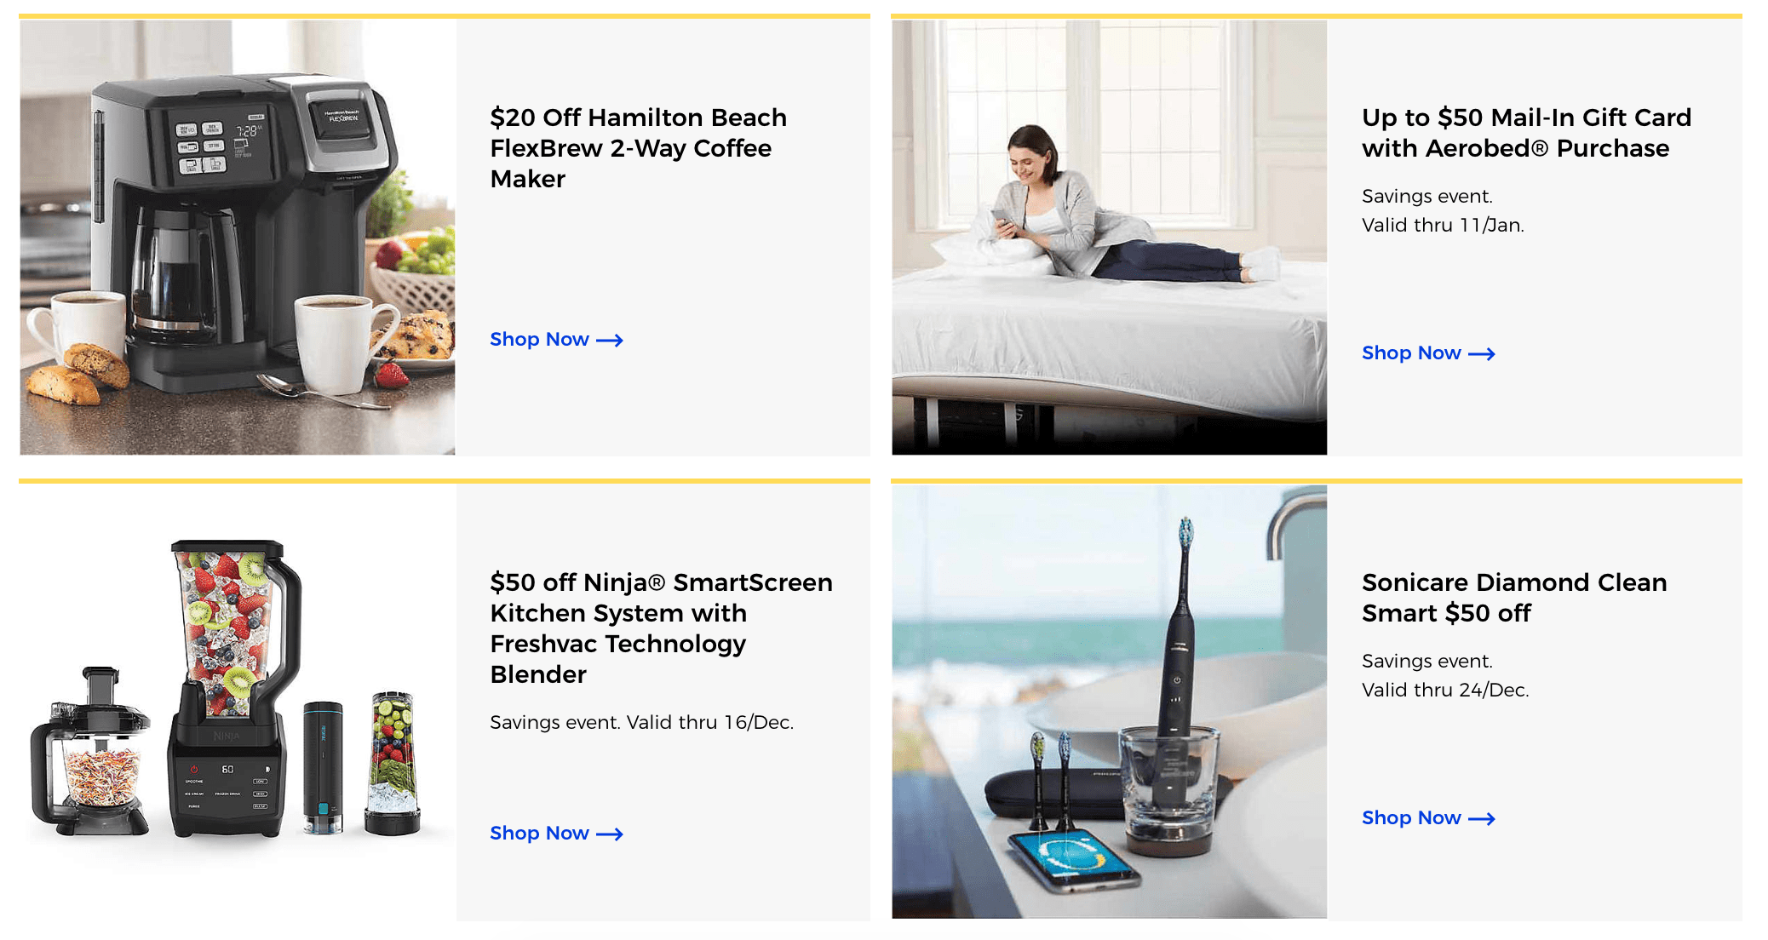
Task: Open the Hamilton Beach coffee maker product image
Action: [x=238, y=238]
